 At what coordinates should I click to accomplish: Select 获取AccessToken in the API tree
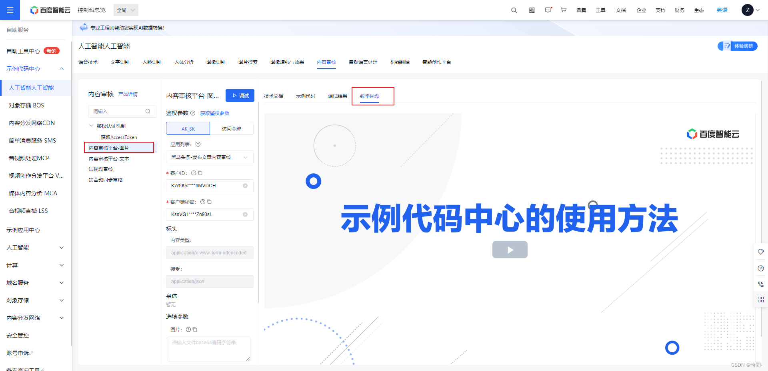pos(119,137)
